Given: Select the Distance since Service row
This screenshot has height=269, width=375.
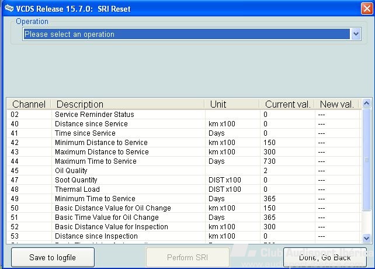Looking at the screenshot, I should point(91,124).
